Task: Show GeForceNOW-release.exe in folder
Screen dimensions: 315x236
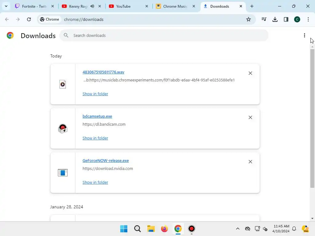Action: click(x=95, y=182)
